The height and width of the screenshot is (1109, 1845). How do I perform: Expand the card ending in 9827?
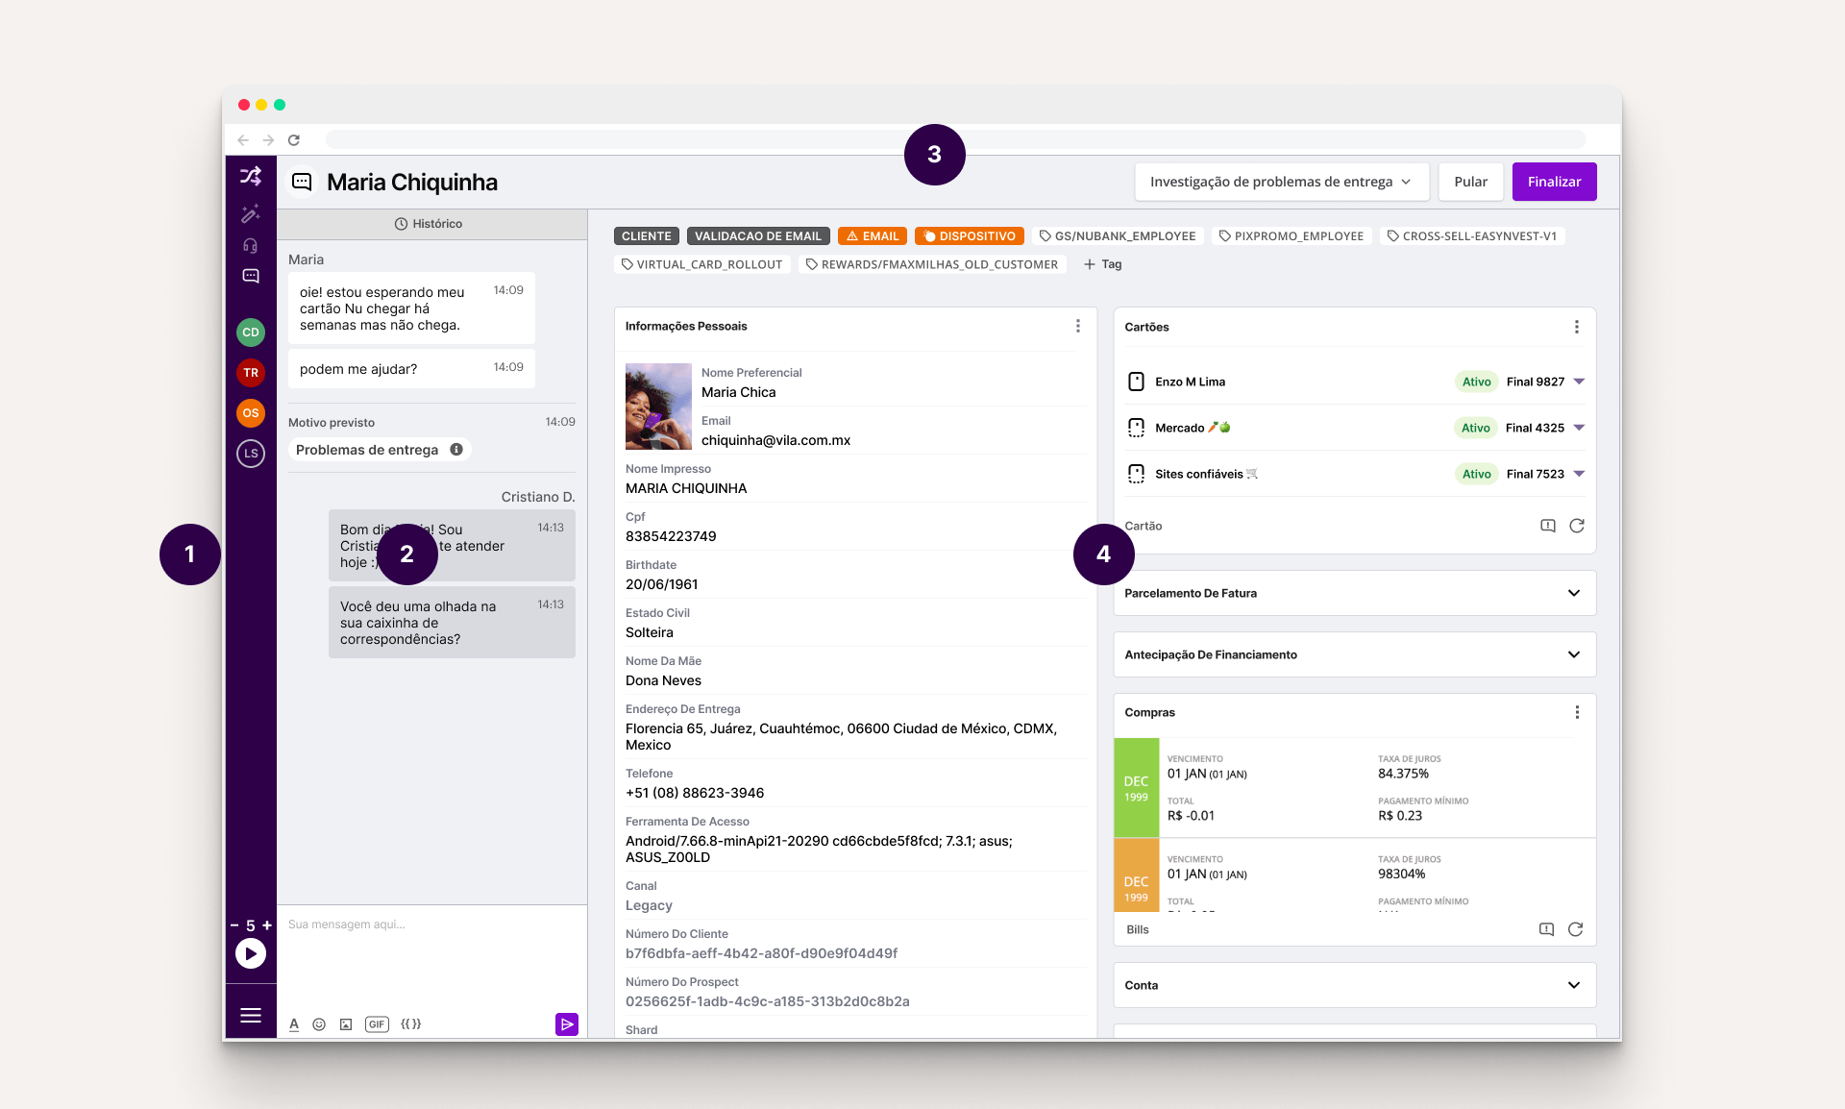click(1579, 382)
